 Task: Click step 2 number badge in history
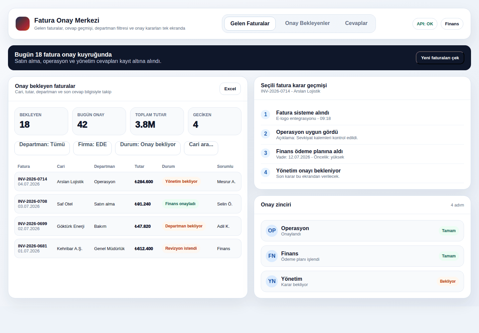265,134
